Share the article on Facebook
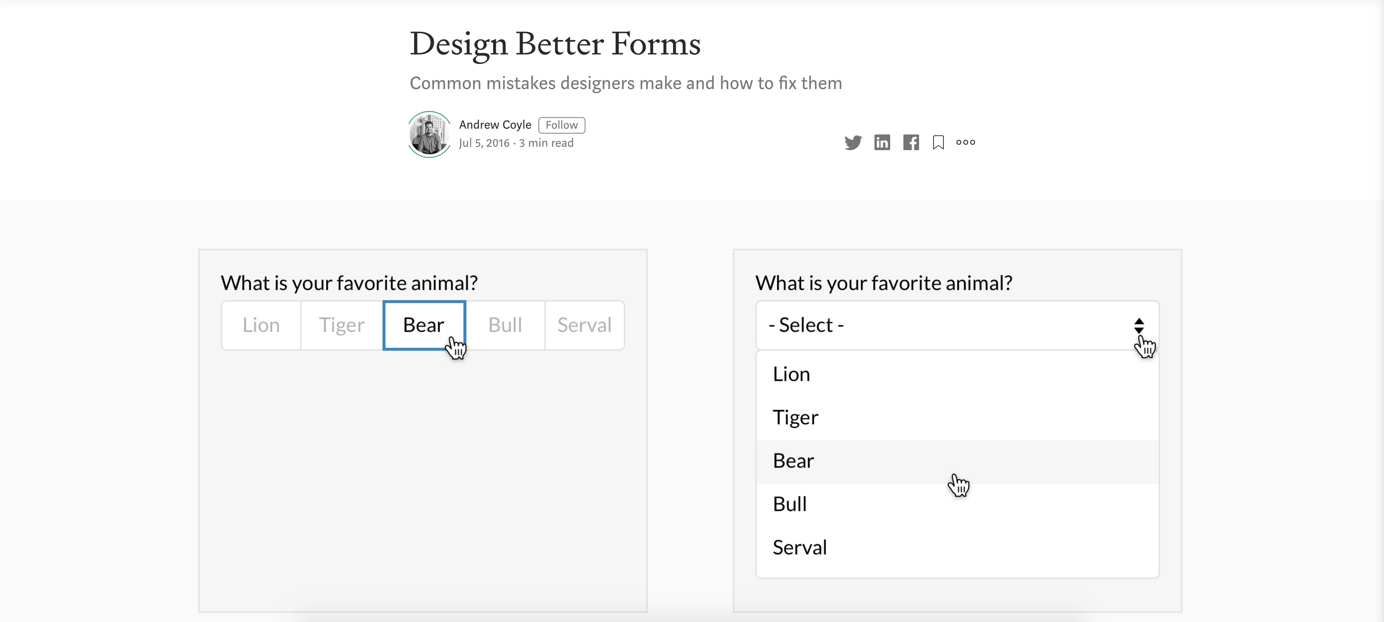This screenshot has height=622, width=1384. tap(911, 142)
